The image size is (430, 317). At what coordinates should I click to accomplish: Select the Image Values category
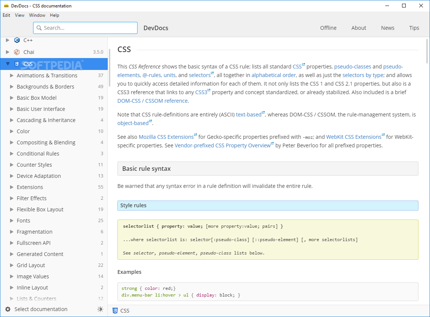coord(54,276)
